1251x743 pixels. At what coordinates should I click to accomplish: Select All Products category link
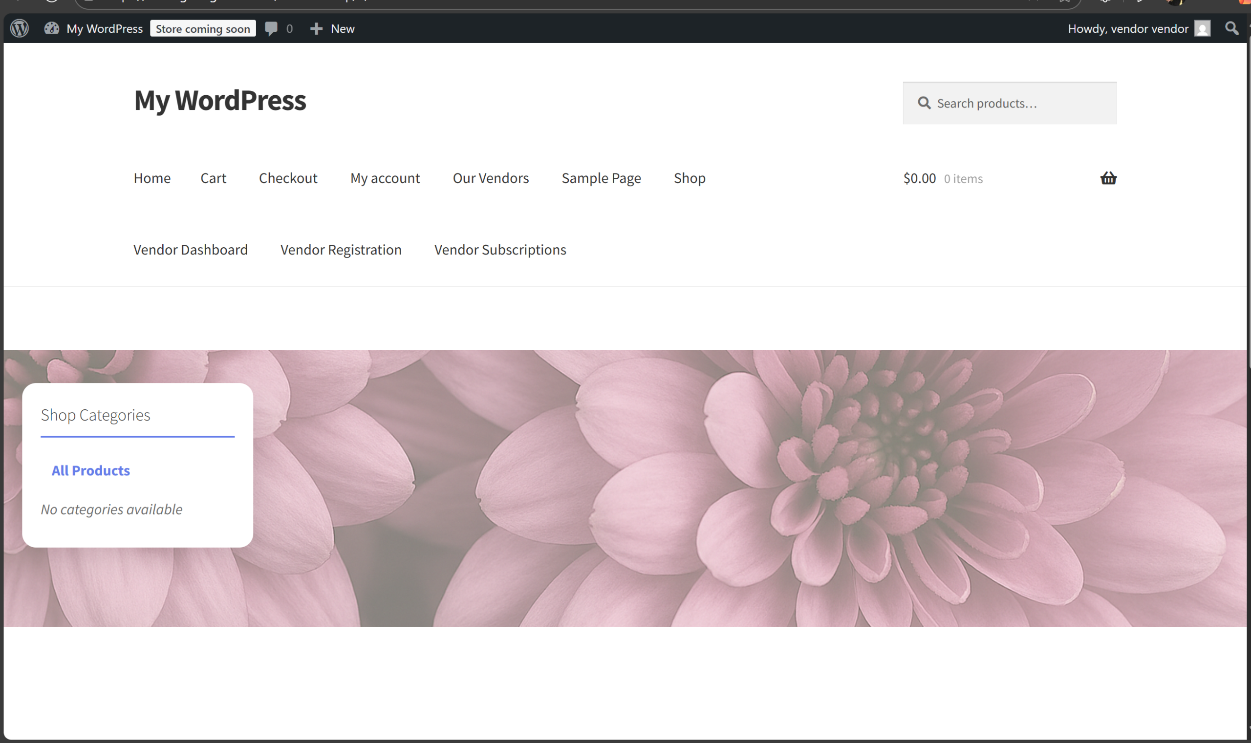tap(90, 470)
